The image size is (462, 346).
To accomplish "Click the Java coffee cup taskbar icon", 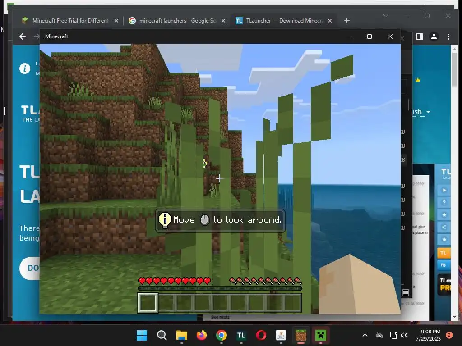I will tap(281, 335).
